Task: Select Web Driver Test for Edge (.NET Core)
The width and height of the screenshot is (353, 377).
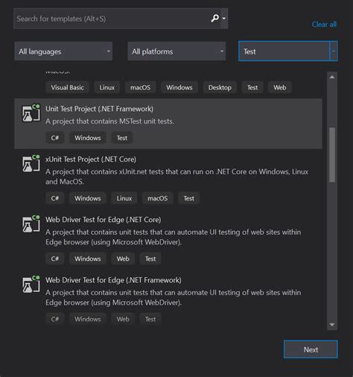Action: (103, 220)
